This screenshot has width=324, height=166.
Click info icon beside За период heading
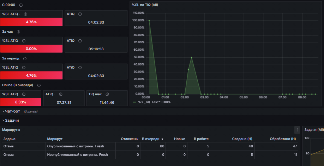(25, 59)
